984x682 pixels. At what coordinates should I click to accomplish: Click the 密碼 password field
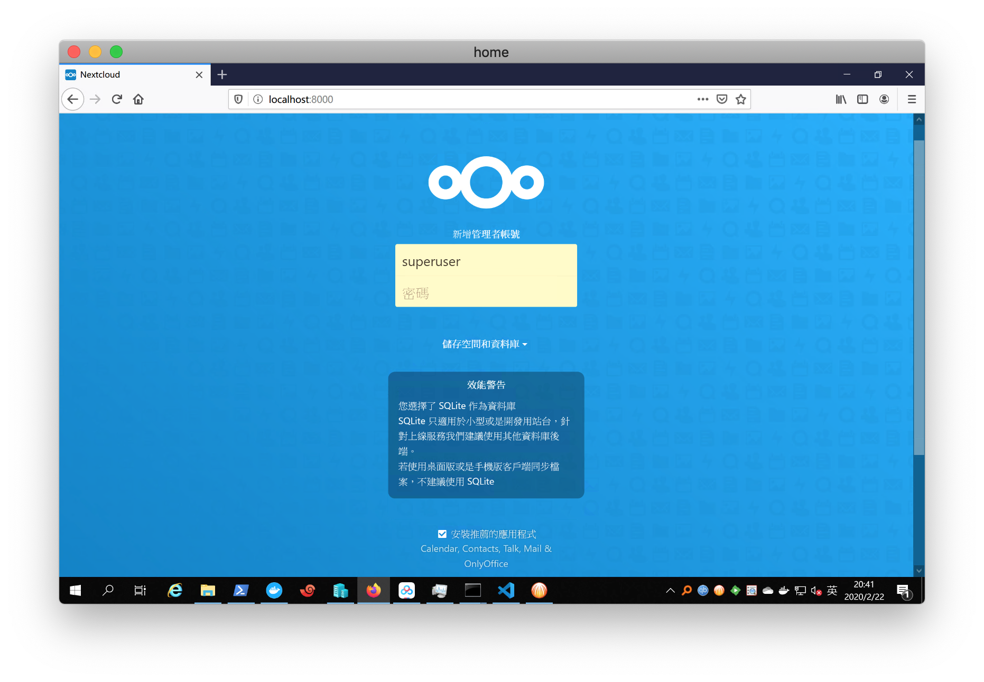pyautogui.click(x=486, y=292)
